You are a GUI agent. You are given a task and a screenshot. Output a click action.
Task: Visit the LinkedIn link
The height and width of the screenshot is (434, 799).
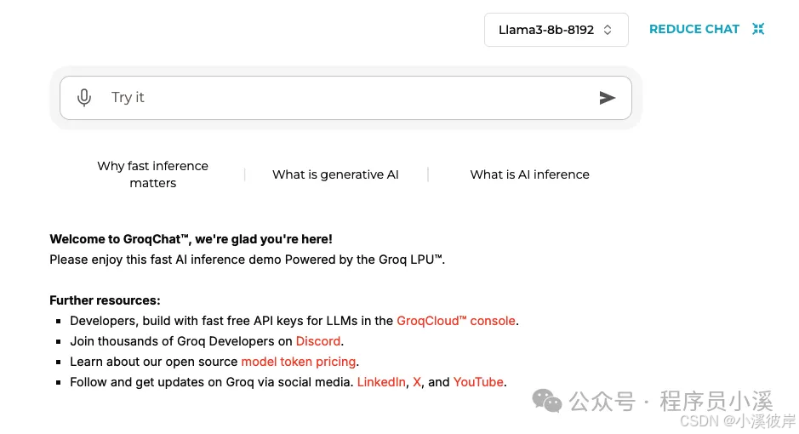pyautogui.click(x=381, y=382)
